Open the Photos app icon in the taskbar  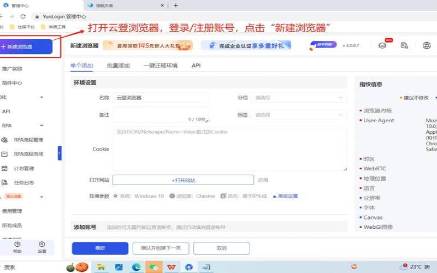[x=119, y=267]
